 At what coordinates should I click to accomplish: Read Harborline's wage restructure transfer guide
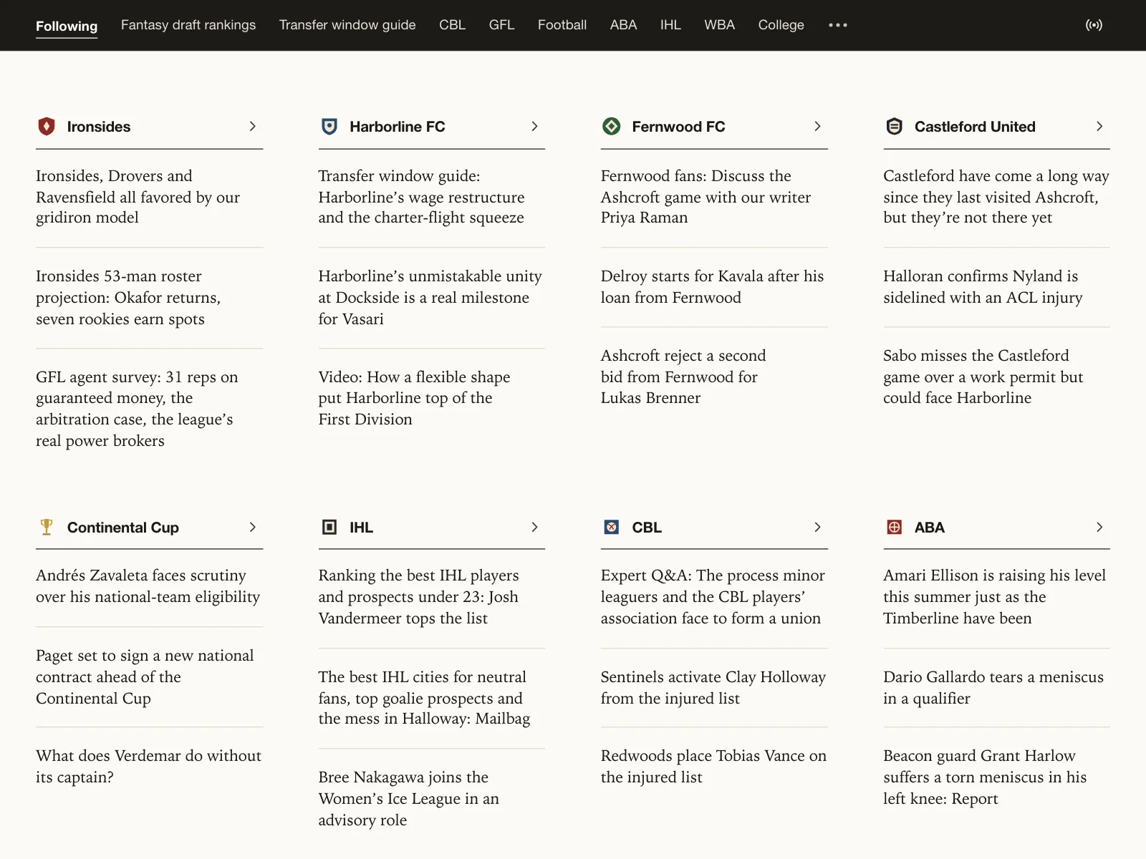[421, 197]
